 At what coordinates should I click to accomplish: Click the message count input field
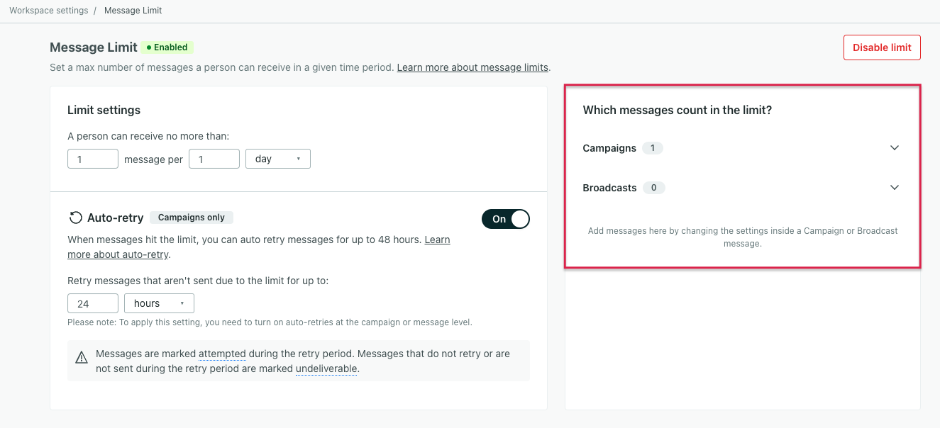93,159
